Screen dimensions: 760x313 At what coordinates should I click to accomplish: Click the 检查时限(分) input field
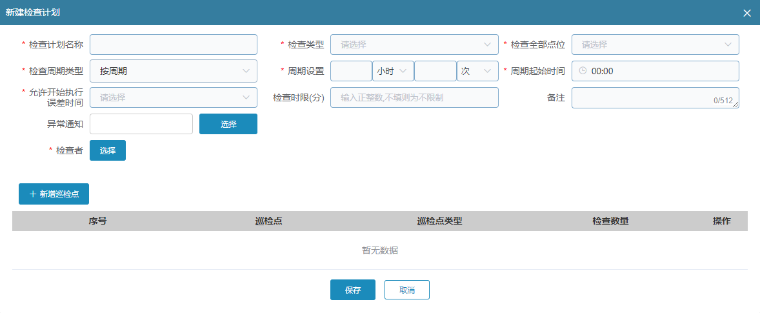point(414,97)
